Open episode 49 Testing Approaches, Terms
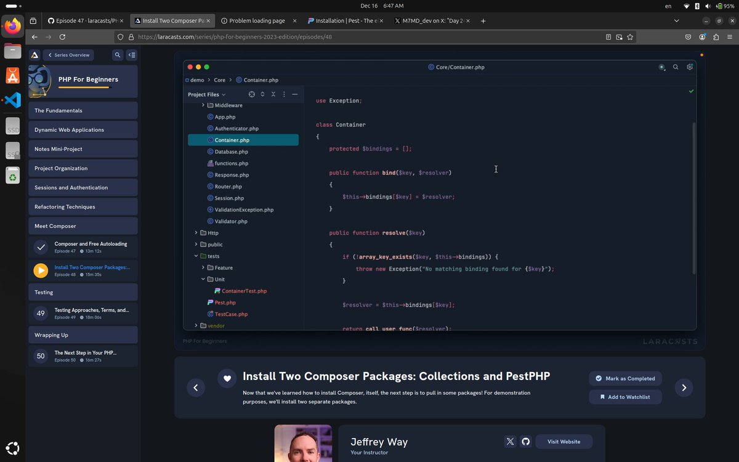 [83, 314]
